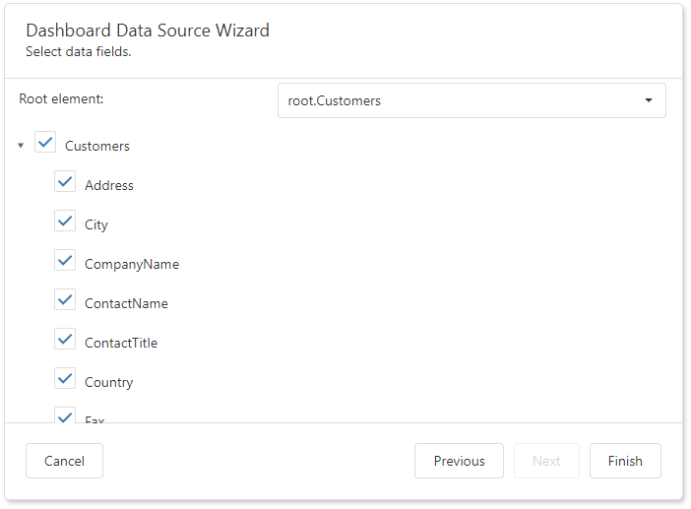Click the root.Customers combo box field
The height and width of the screenshot is (509, 691).
pos(453,100)
